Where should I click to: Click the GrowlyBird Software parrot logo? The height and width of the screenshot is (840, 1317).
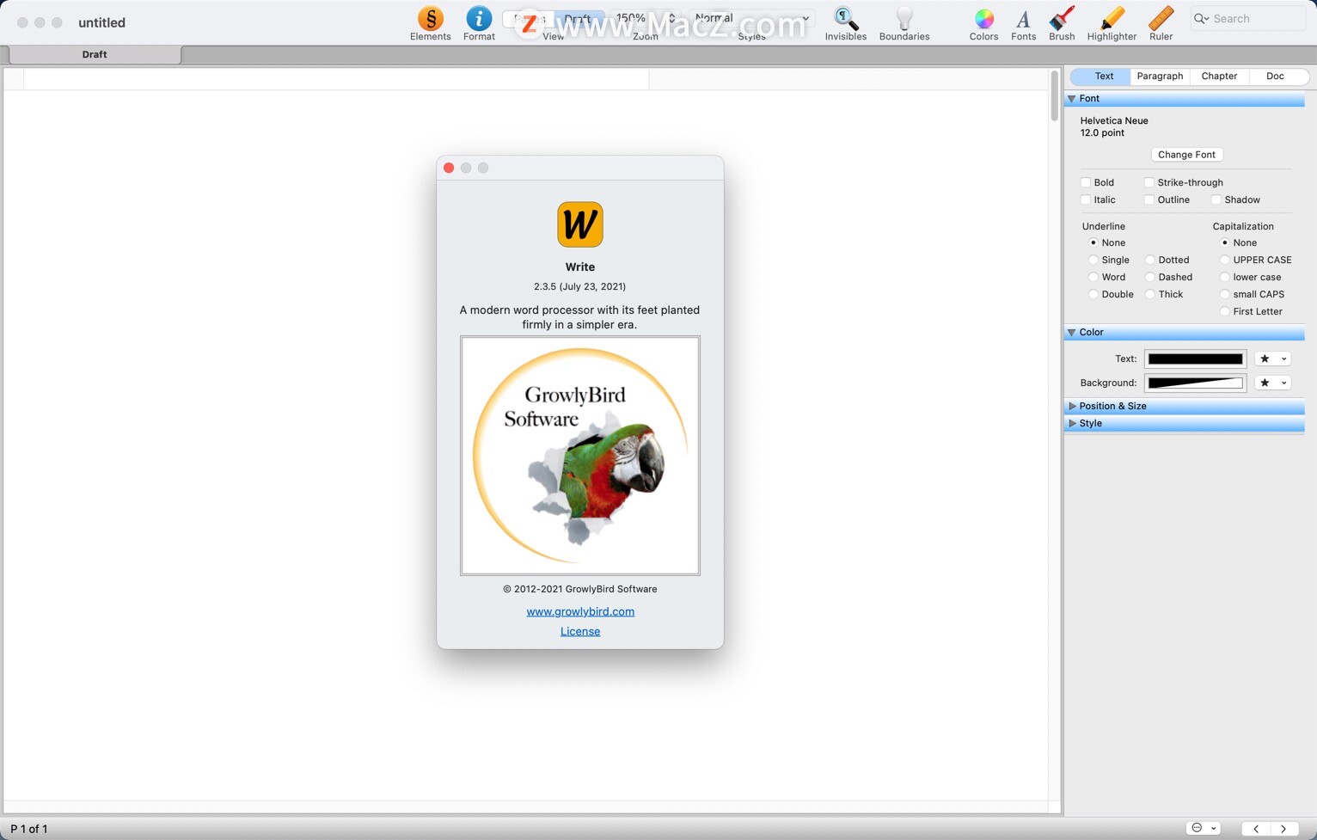pyautogui.click(x=580, y=456)
